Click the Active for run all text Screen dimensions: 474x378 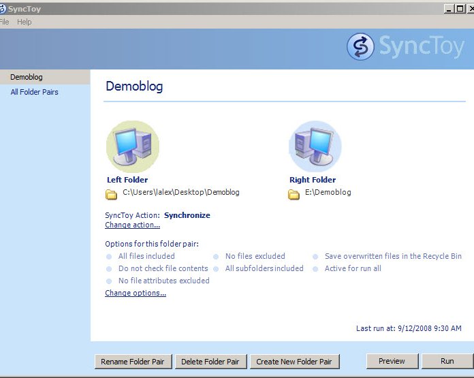[x=353, y=268]
